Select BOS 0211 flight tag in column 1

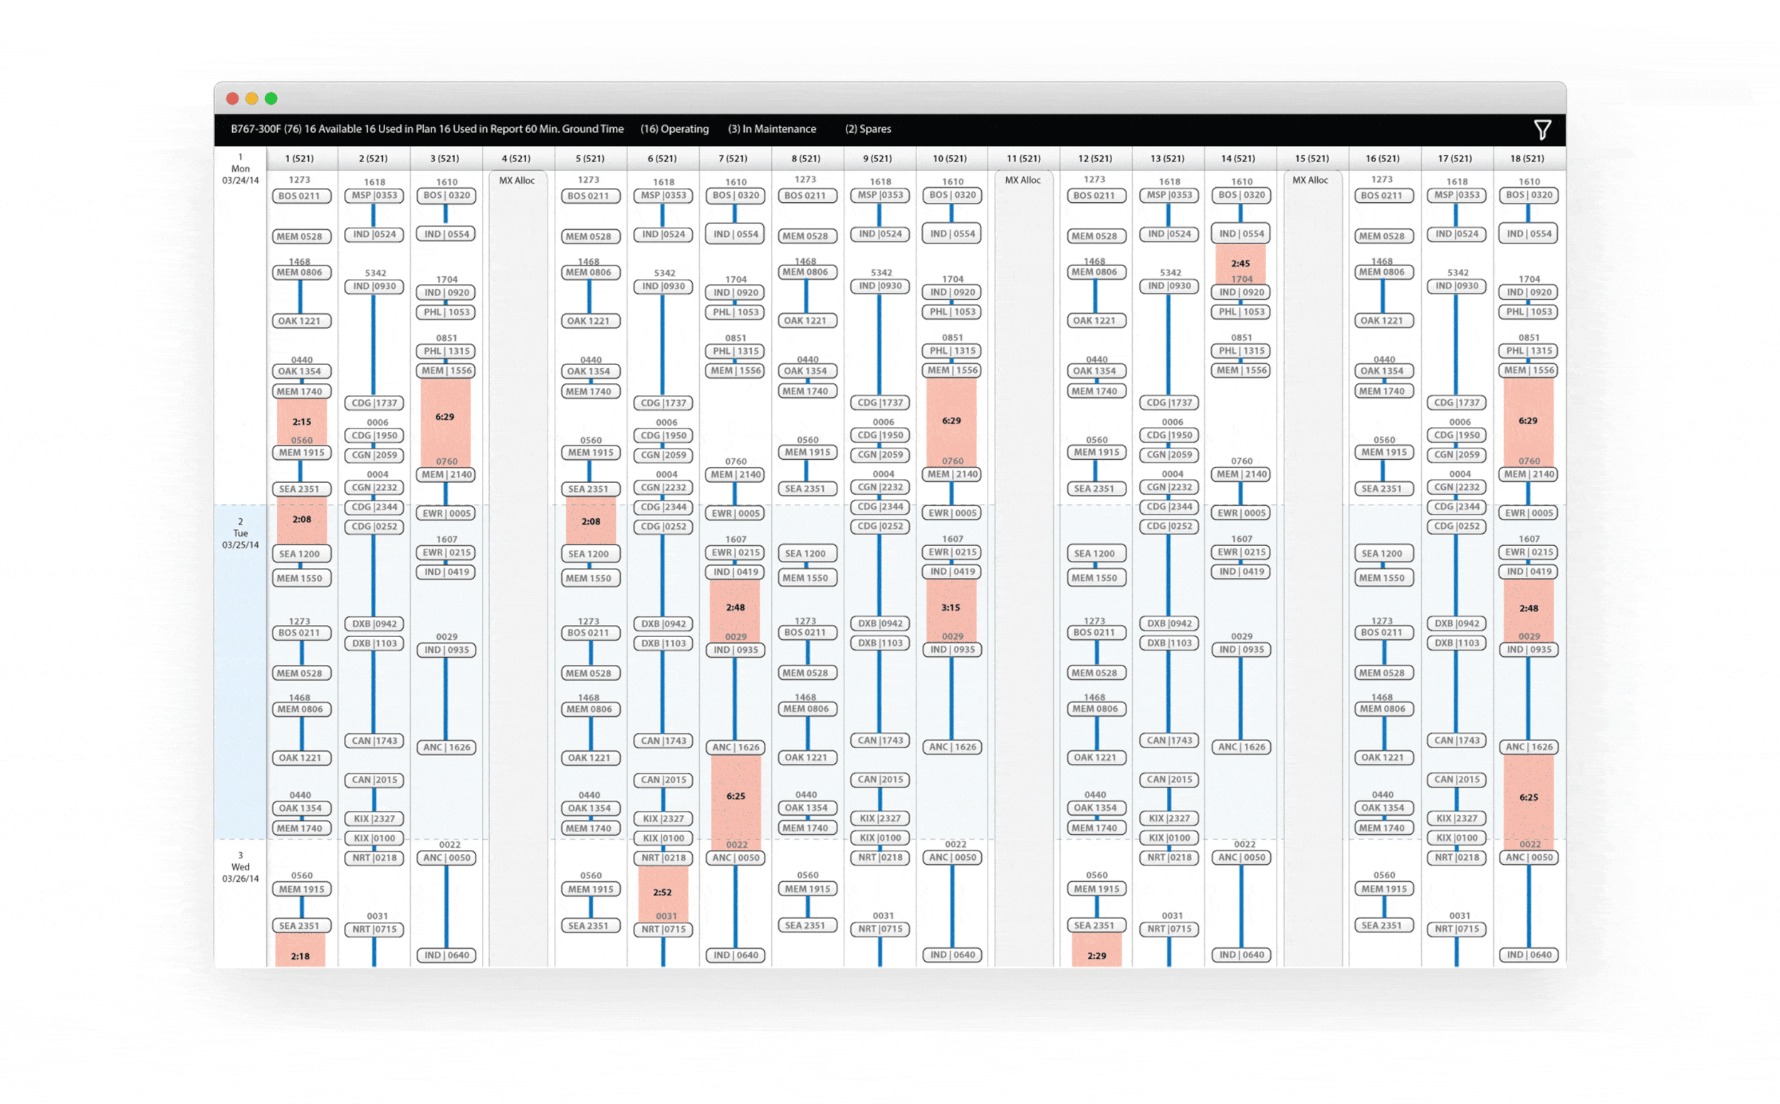[x=300, y=196]
